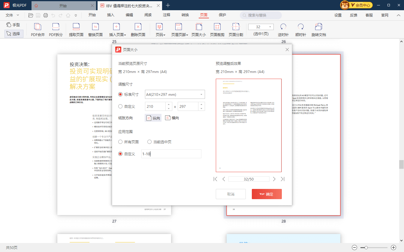
Task: Click the 取消 cancel button
Action: click(231, 194)
